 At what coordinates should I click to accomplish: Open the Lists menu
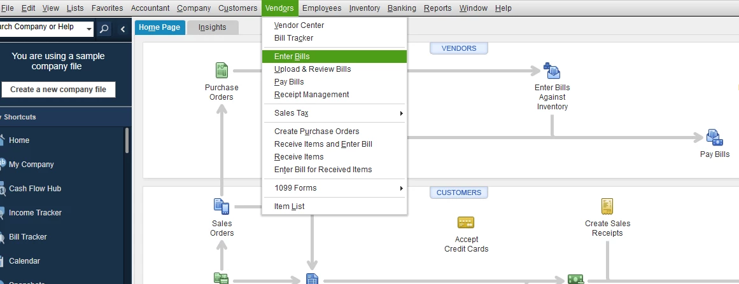coord(75,8)
